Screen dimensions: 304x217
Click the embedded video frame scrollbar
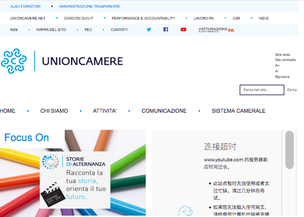pos(289,150)
